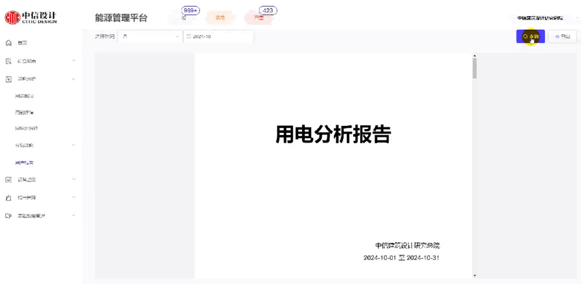The height and width of the screenshot is (284, 581).
Task: Click the institute name above the date range
Action: (407, 245)
